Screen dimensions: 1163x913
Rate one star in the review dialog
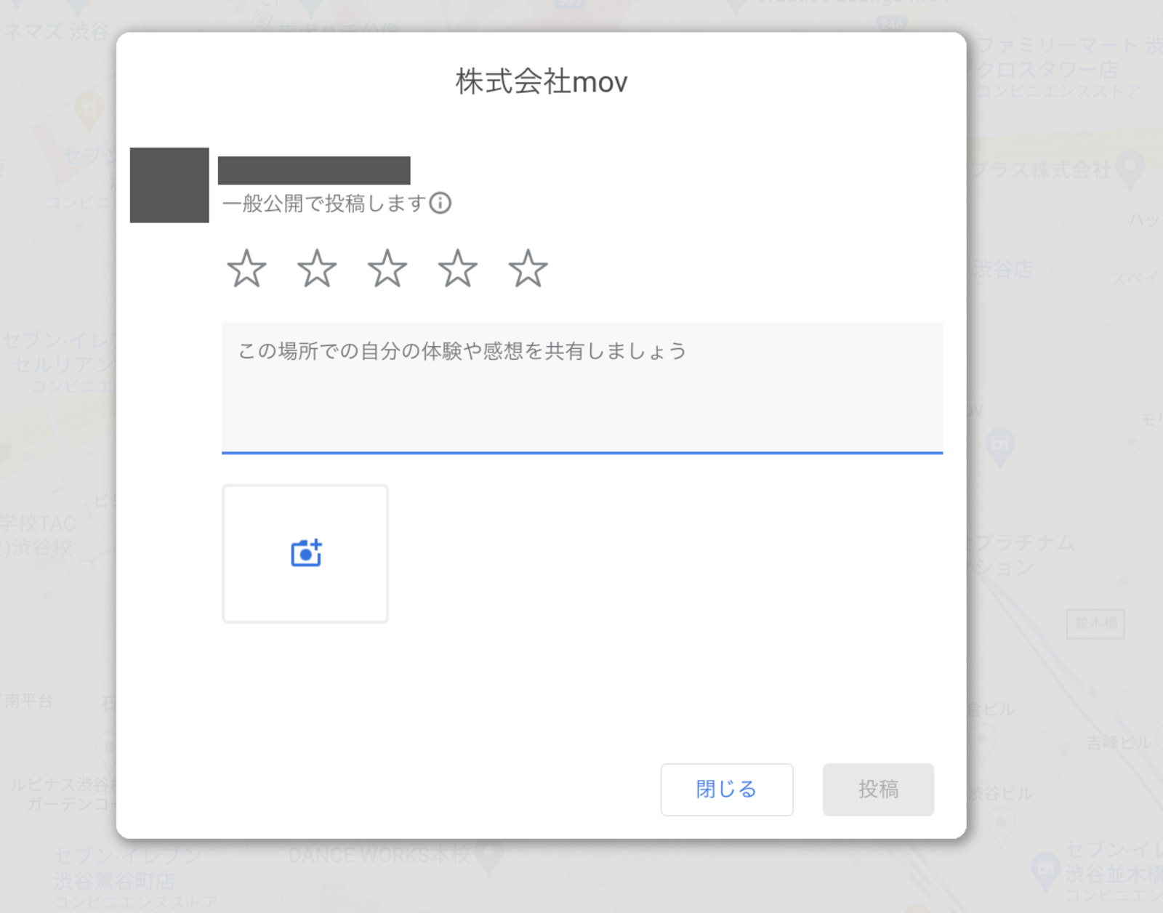click(246, 268)
